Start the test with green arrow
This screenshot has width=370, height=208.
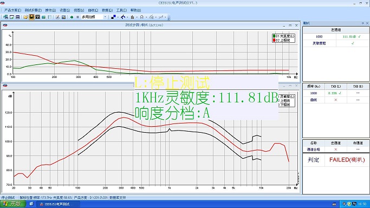pos(72,17)
